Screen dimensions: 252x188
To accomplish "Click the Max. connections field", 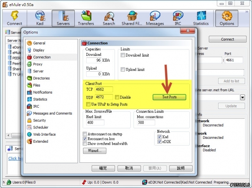I will coord(146,122).
